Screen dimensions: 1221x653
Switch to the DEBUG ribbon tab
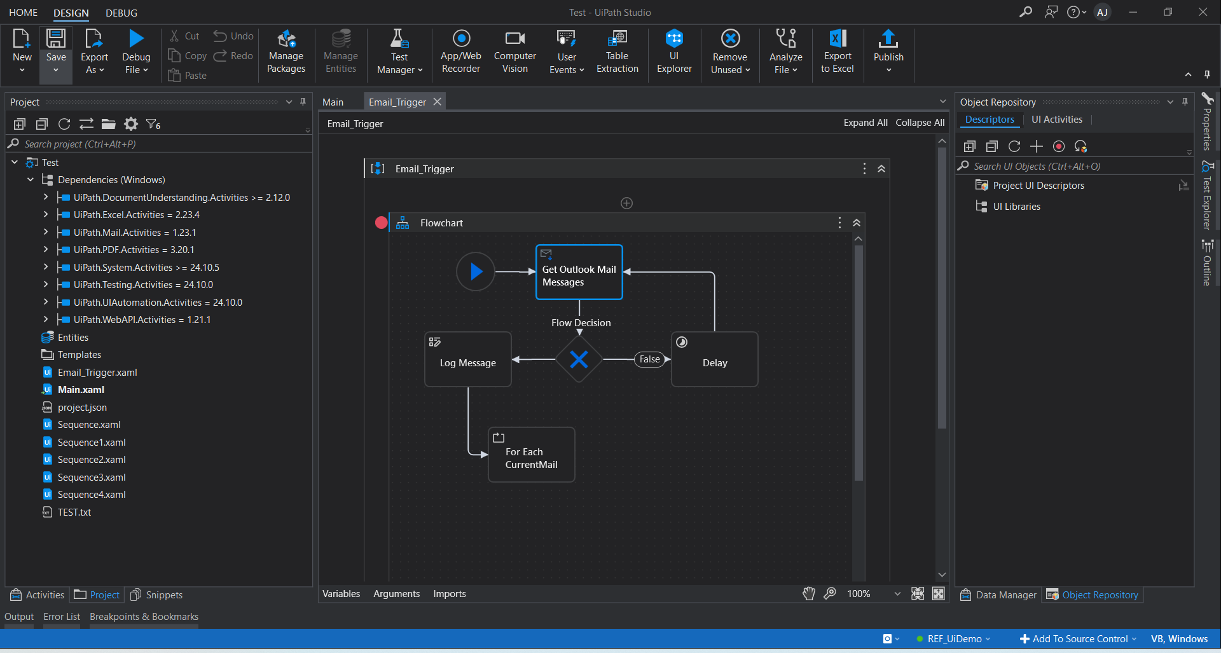(121, 13)
